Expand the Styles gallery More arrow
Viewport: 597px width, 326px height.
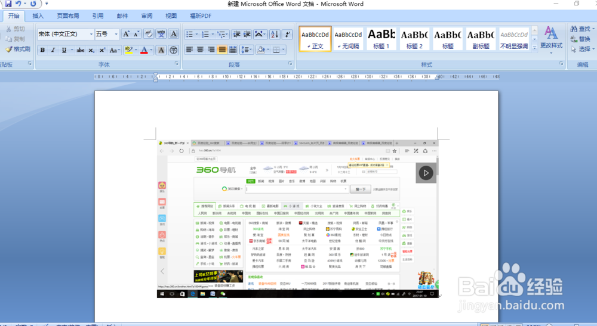pyautogui.click(x=534, y=48)
